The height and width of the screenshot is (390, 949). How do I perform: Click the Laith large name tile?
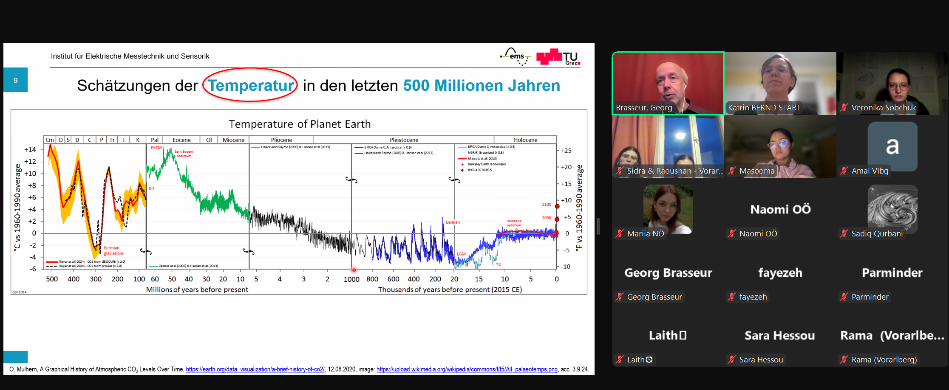668,335
